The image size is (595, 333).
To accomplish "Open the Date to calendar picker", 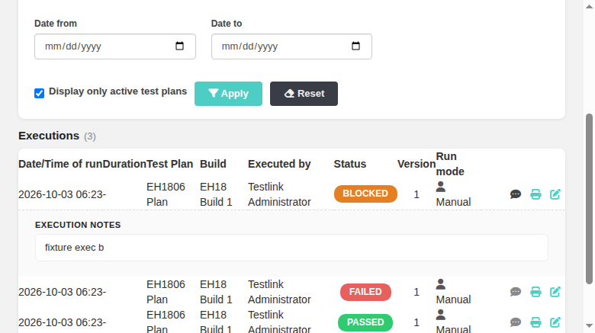I will coord(355,46).
